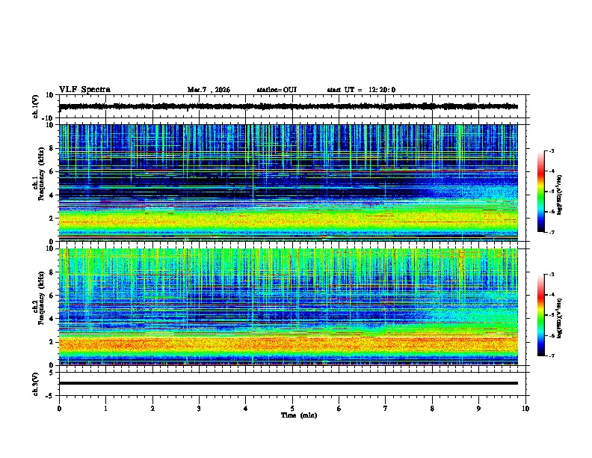The image size is (592, 458).
Task: Click time axis tick label "10" at right end
Action: click(525, 409)
